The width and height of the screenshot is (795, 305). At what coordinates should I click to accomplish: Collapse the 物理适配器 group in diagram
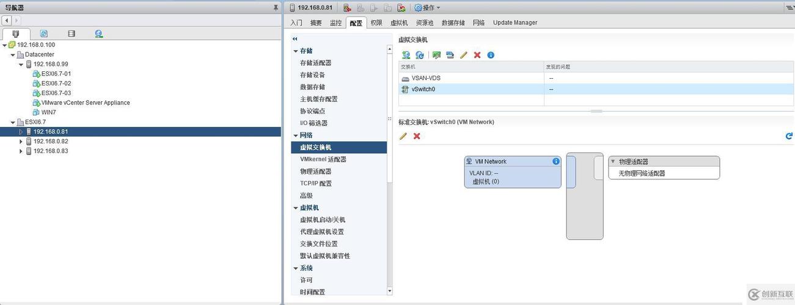[613, 162]
